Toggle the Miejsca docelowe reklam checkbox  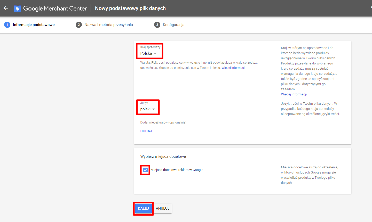[x=145, y=170]
